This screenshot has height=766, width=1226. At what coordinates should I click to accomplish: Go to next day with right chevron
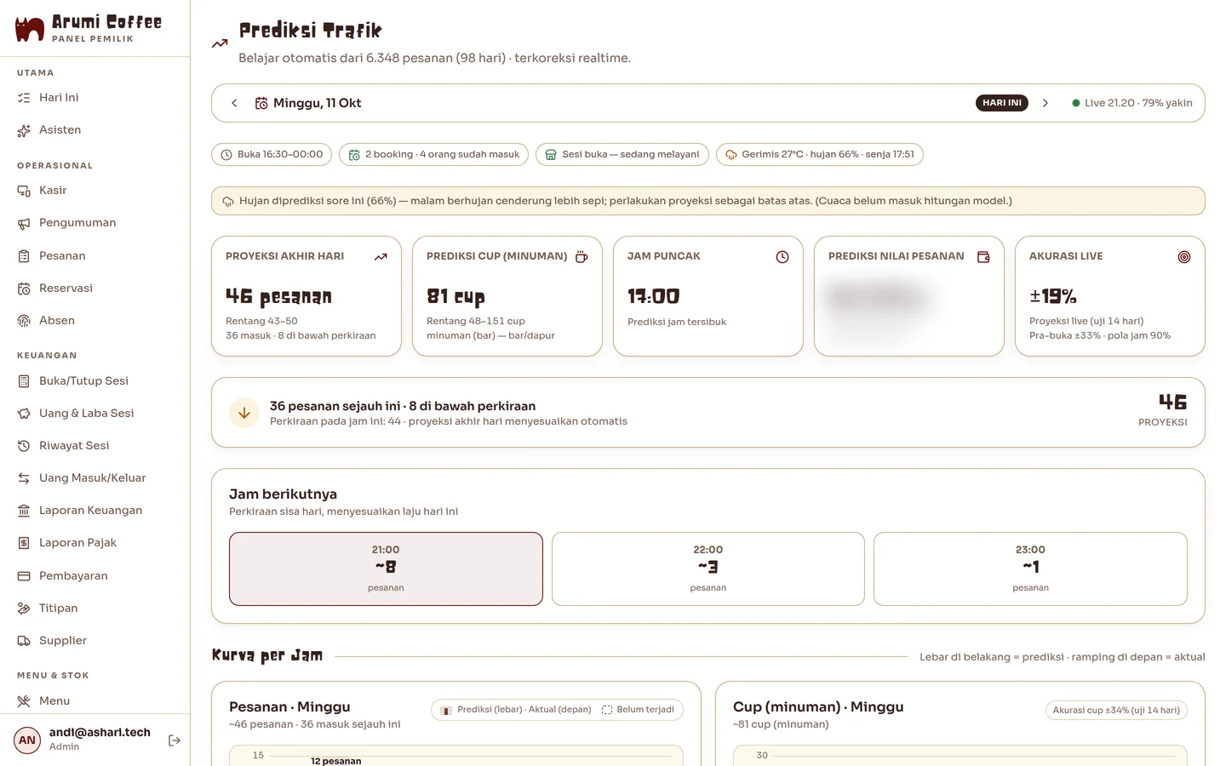click(1046, 103)
